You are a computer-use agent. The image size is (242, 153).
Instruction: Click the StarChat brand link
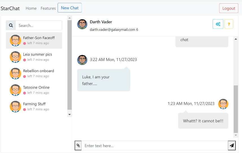coord(10,8)
